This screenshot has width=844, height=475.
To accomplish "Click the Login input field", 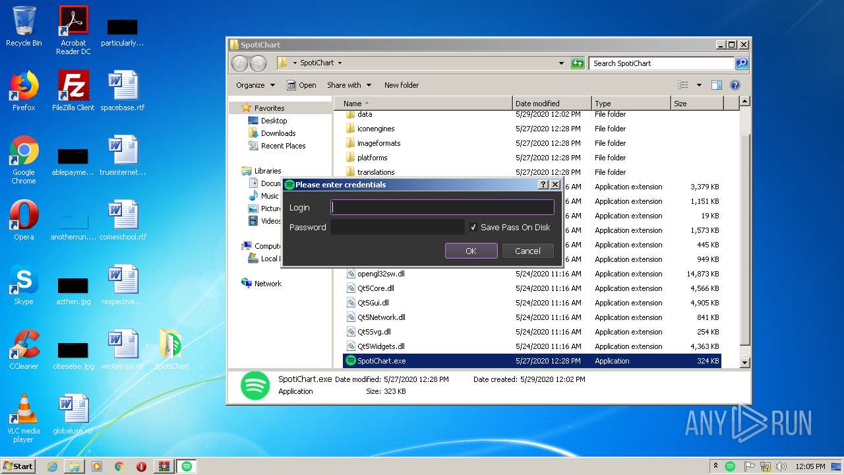I will coord(442,207).
